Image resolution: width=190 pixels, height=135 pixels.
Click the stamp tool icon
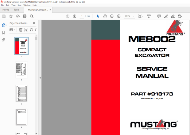pos(180,16)
